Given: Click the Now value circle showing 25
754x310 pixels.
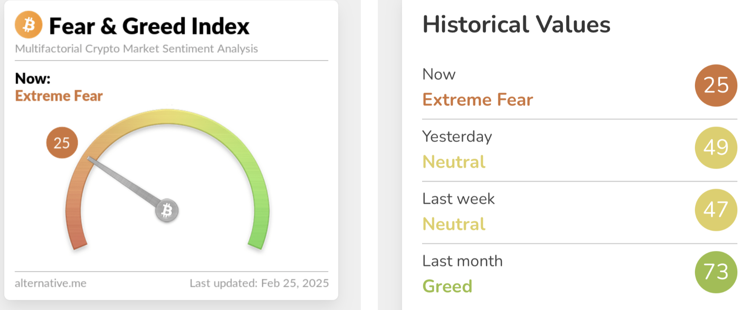Looking at the screenshot, I should pyautogui.click(x=716, y=85).
